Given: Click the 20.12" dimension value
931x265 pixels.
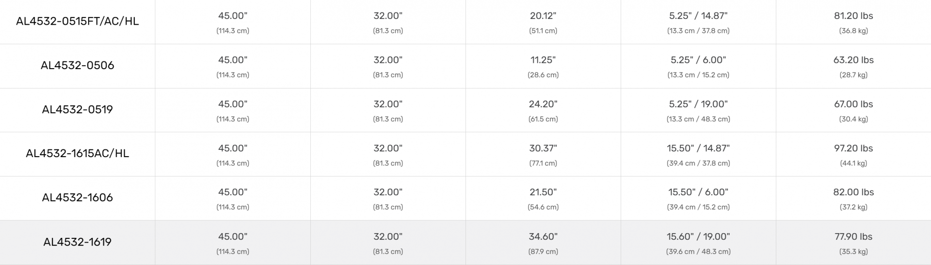Looking at the screenshot, I should coord(543,16).
